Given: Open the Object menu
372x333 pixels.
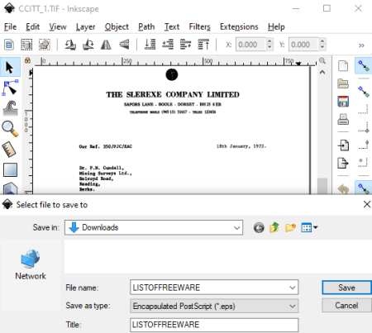Looking at the screenshot, I should 117,26.
